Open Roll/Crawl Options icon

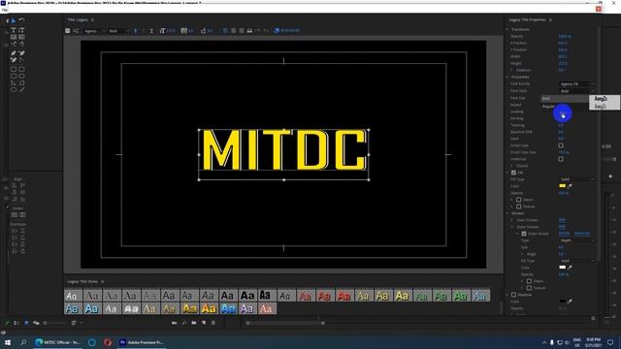pos(76,30)
